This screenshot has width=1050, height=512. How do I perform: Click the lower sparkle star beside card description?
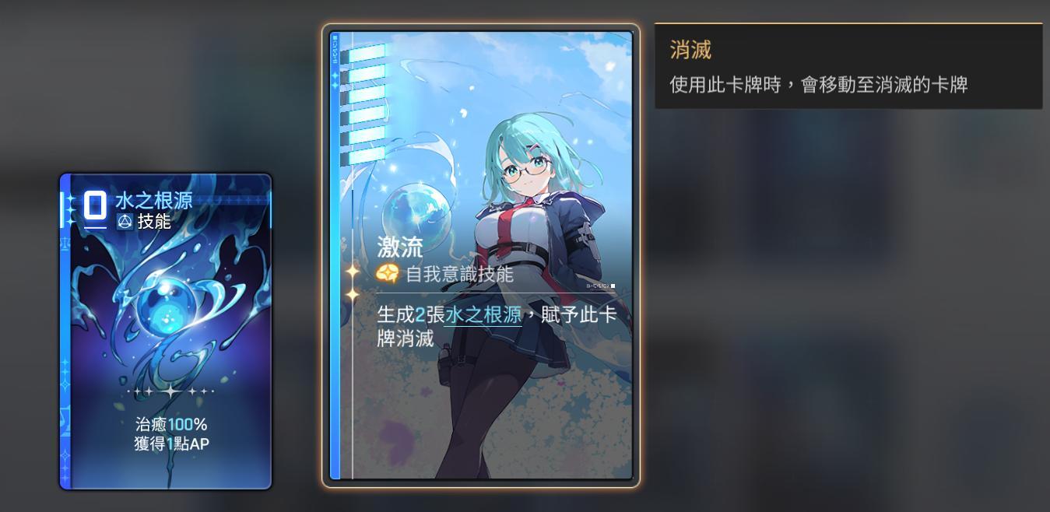tap(353, 295)
